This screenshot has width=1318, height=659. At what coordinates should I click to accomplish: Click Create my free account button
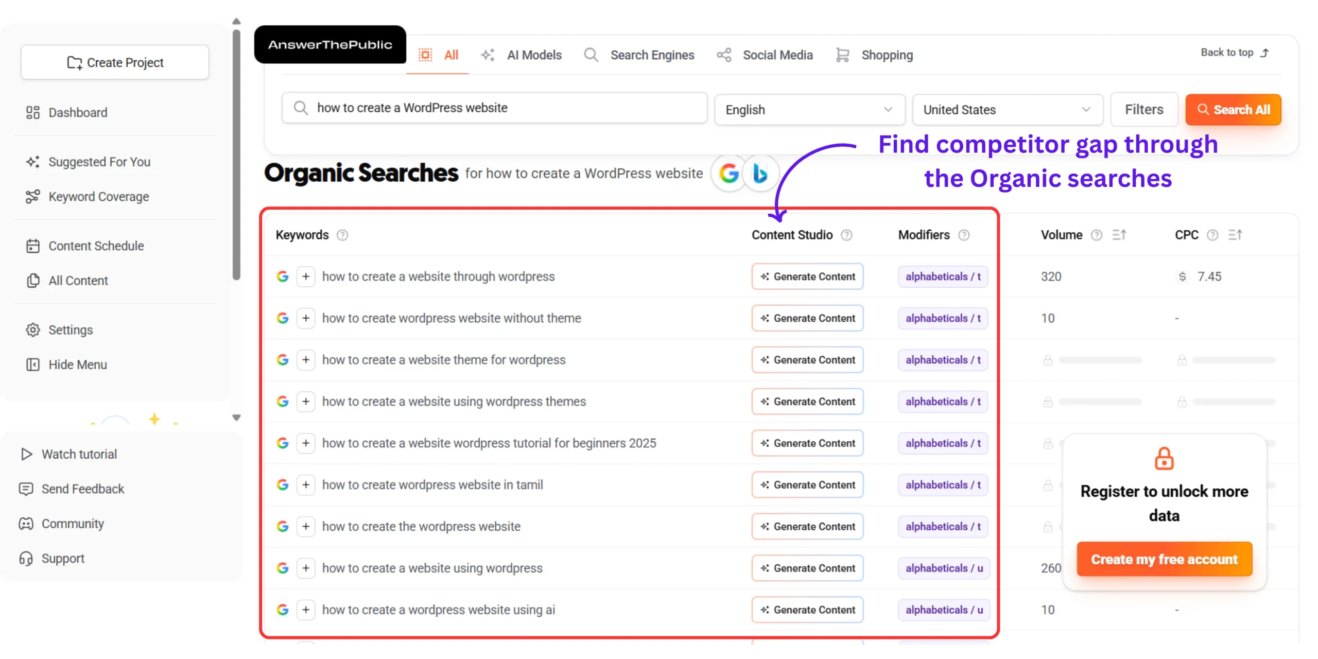coord(1164,559)
